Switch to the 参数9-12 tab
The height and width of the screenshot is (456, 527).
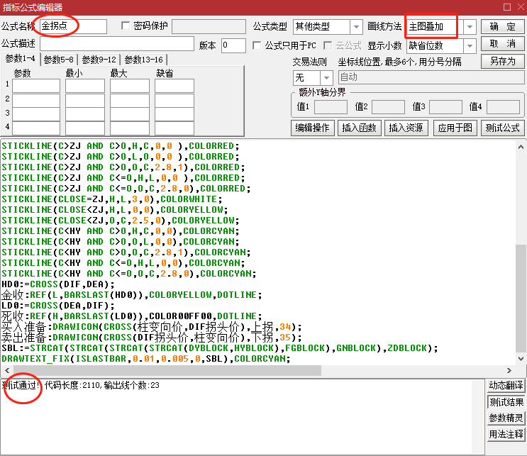(99, 60)
